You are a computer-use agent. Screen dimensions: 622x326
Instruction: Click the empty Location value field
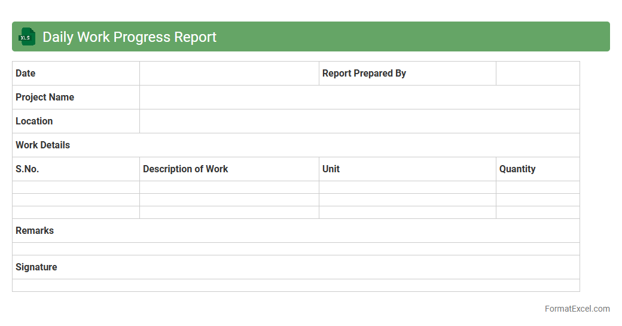click(359, 121)
